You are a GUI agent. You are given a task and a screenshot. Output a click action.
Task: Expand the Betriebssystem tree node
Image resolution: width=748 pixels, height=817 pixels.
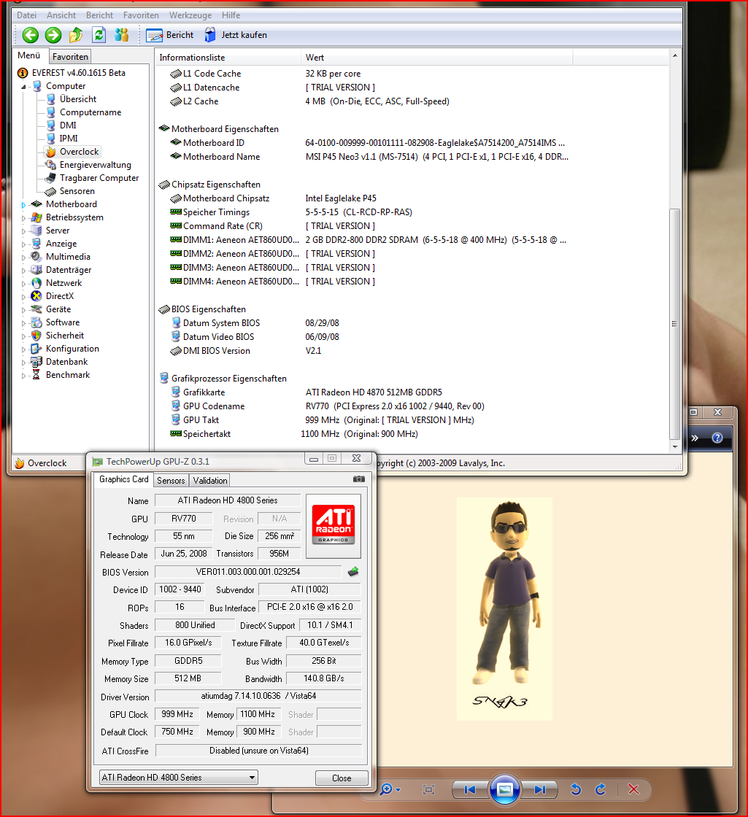click(x=23, y=218)
